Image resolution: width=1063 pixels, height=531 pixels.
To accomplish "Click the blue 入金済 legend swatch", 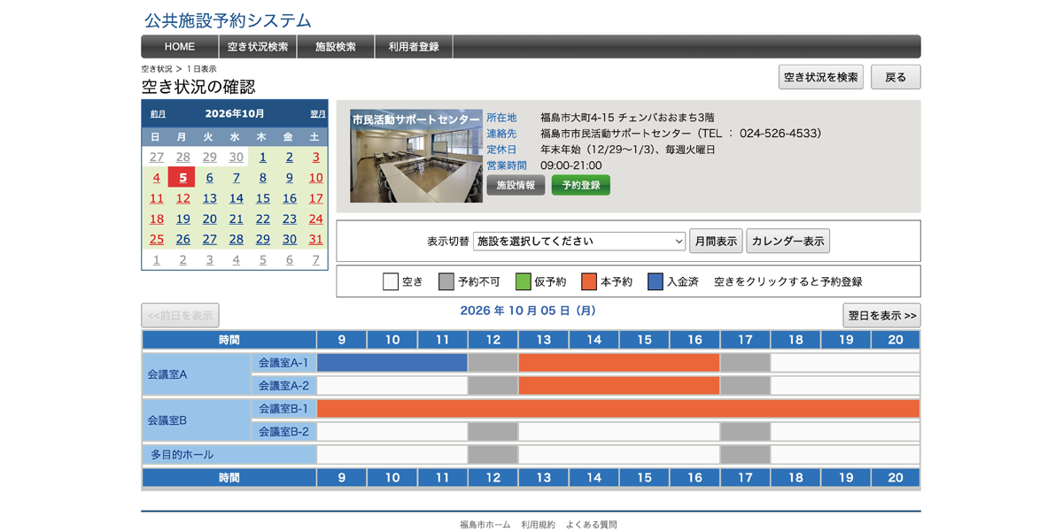I will [x=656, y=281].
